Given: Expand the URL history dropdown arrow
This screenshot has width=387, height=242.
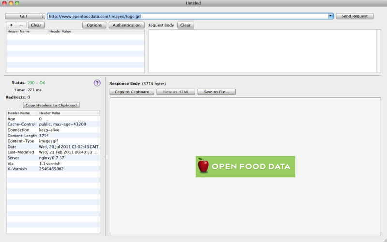Looking at the screenshot, I should [331, 16].
